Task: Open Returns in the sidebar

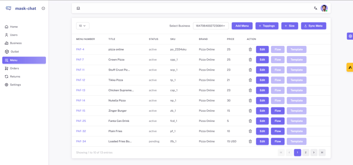Action: coord(15,76)
